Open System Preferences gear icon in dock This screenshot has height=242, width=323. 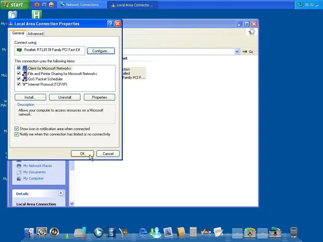(42, 232)
